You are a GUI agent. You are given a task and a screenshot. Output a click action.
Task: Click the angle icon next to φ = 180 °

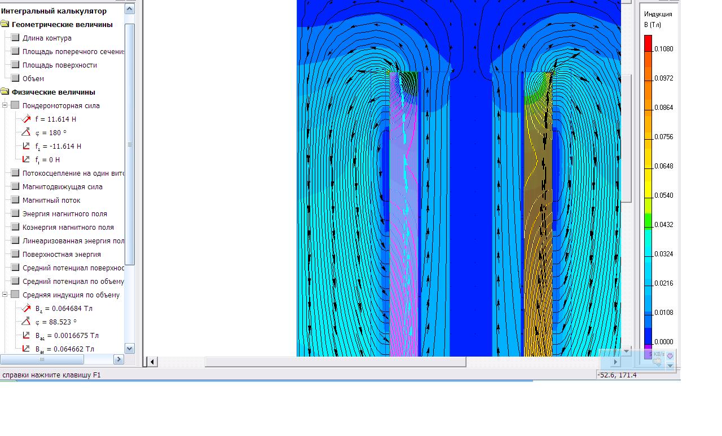click(26, 133)
